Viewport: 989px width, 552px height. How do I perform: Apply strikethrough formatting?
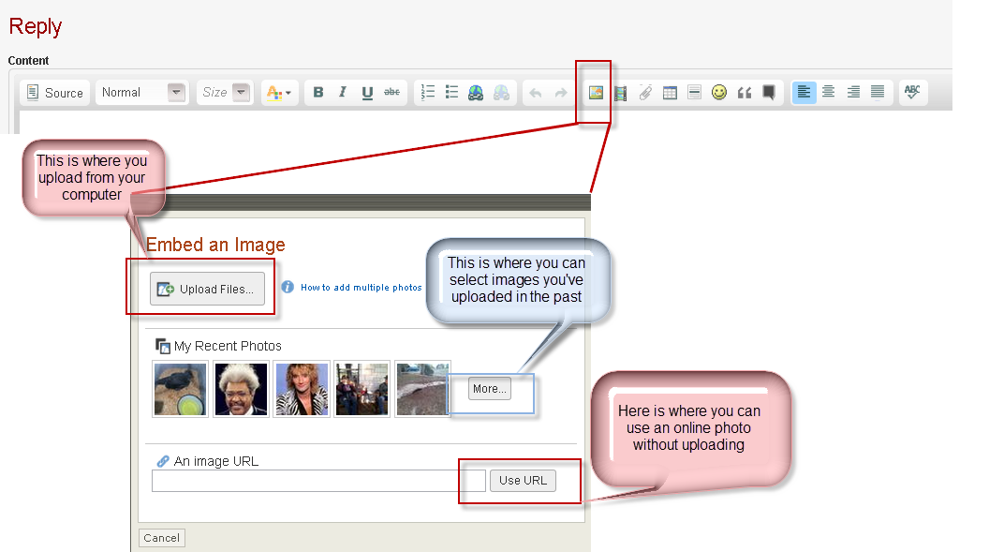tap(391, 93)
